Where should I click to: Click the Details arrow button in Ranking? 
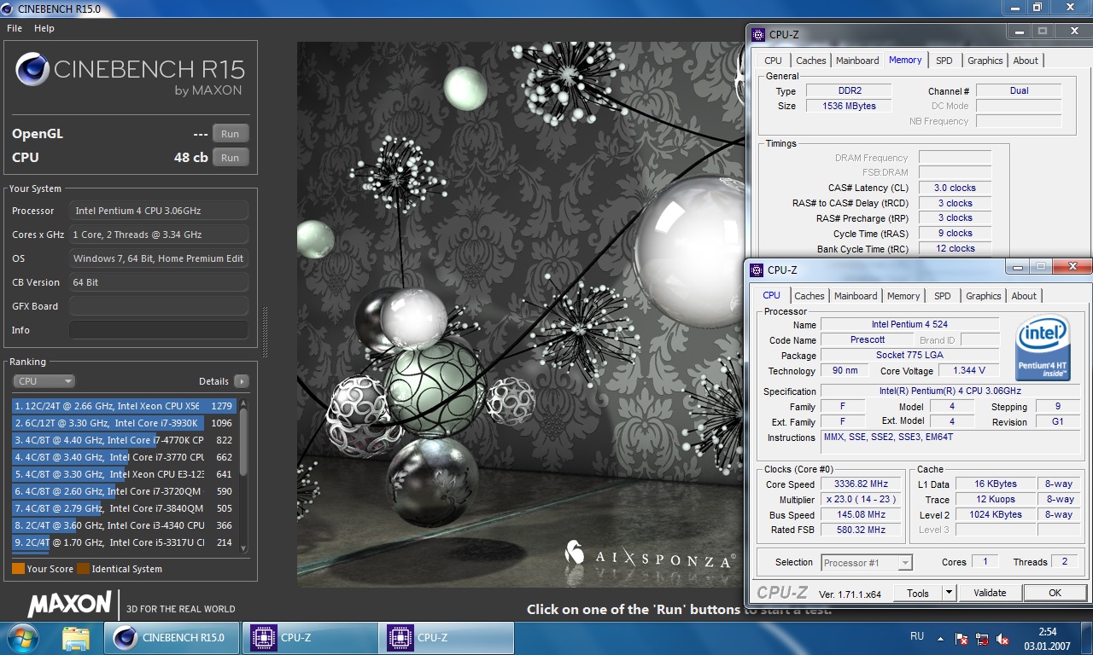pyautogui.click(x=242, y=381)
